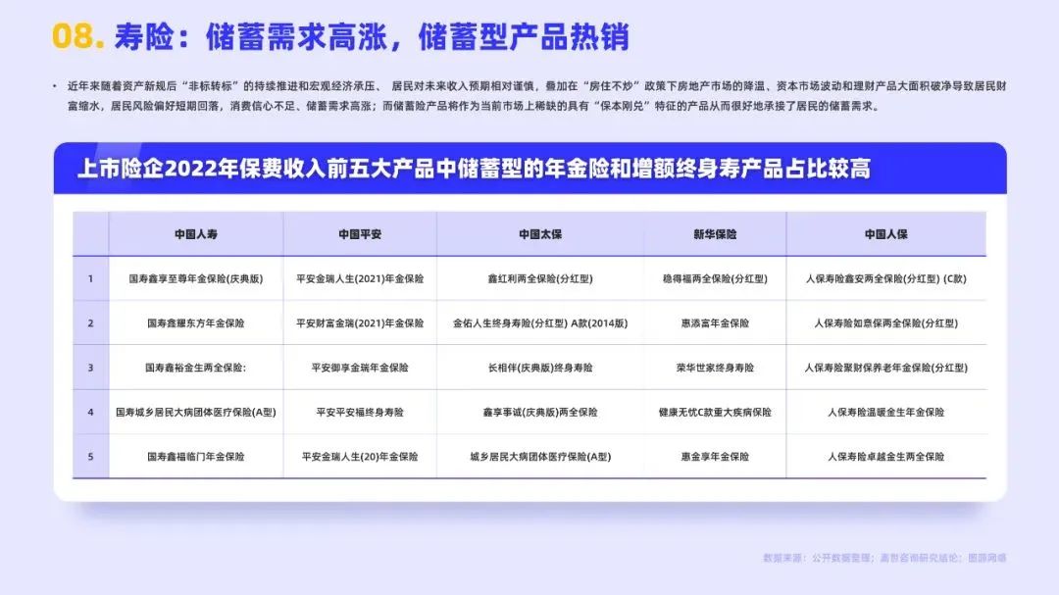Image resolution: width=1059 pixels, height=595 pixels.
Task: Click the slide title "寿险：储蓄需求高涨，储蓄型产品热销"
Action: (x=372, y=36)
